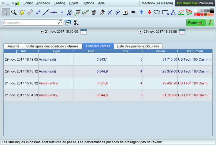This screenshot has height=145, width=216.
Task: Open the color palette swatches
Action: pos(203,12)
